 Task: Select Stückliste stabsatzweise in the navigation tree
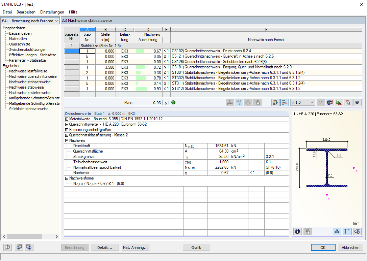(x=29, y=108)
